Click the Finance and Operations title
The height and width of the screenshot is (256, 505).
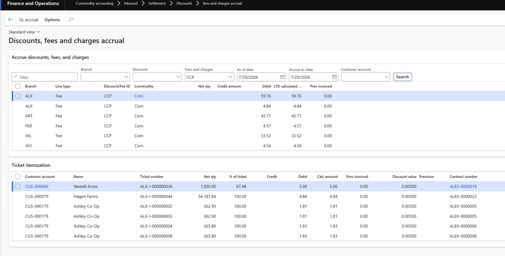tap(33, 3)
